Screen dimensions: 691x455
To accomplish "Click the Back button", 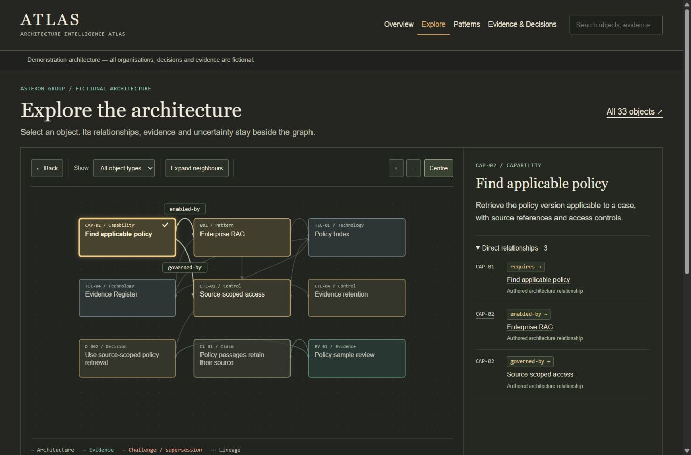I will (47, 168).
